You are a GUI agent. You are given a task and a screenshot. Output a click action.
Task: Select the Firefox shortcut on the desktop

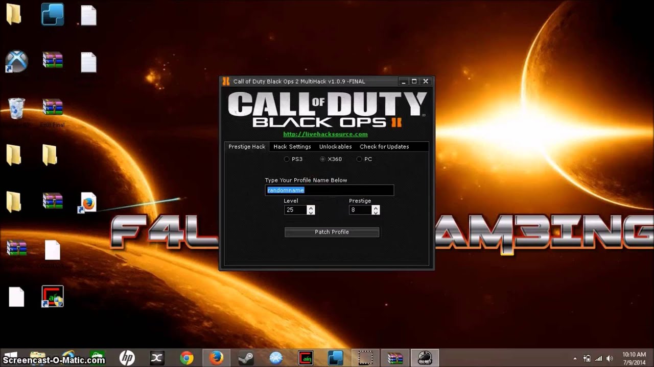(88, 203)
